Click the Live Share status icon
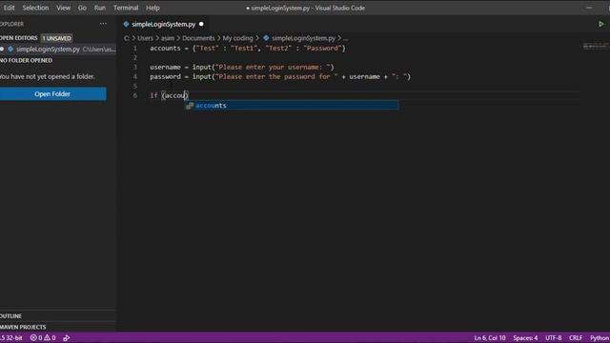 point(67,338)
